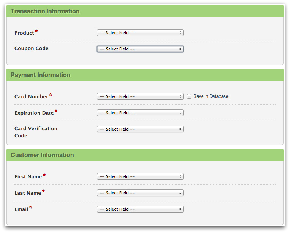This screenshot has height=233, width=290.
Task: Enable the Save in Database checkbox
Action: click(x=189, y=97)
